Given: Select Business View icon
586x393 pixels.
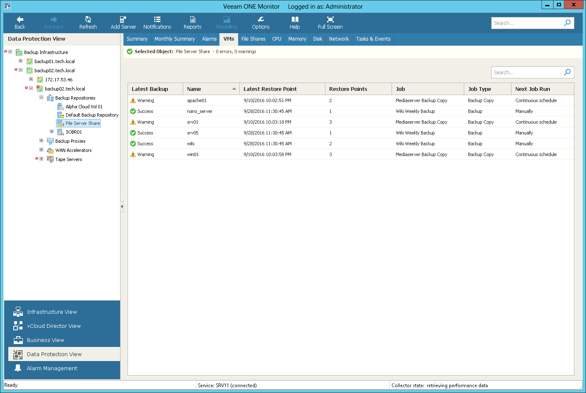Looking at the screenshot, I should (18, 340).
